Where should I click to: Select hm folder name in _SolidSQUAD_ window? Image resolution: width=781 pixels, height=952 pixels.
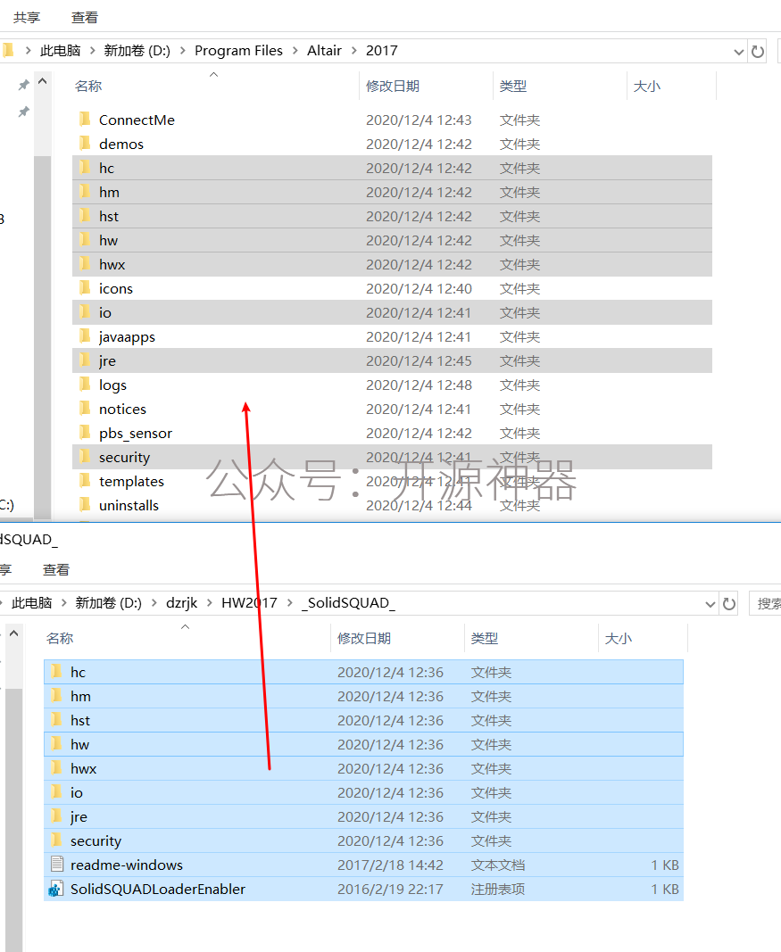point(80,696)
